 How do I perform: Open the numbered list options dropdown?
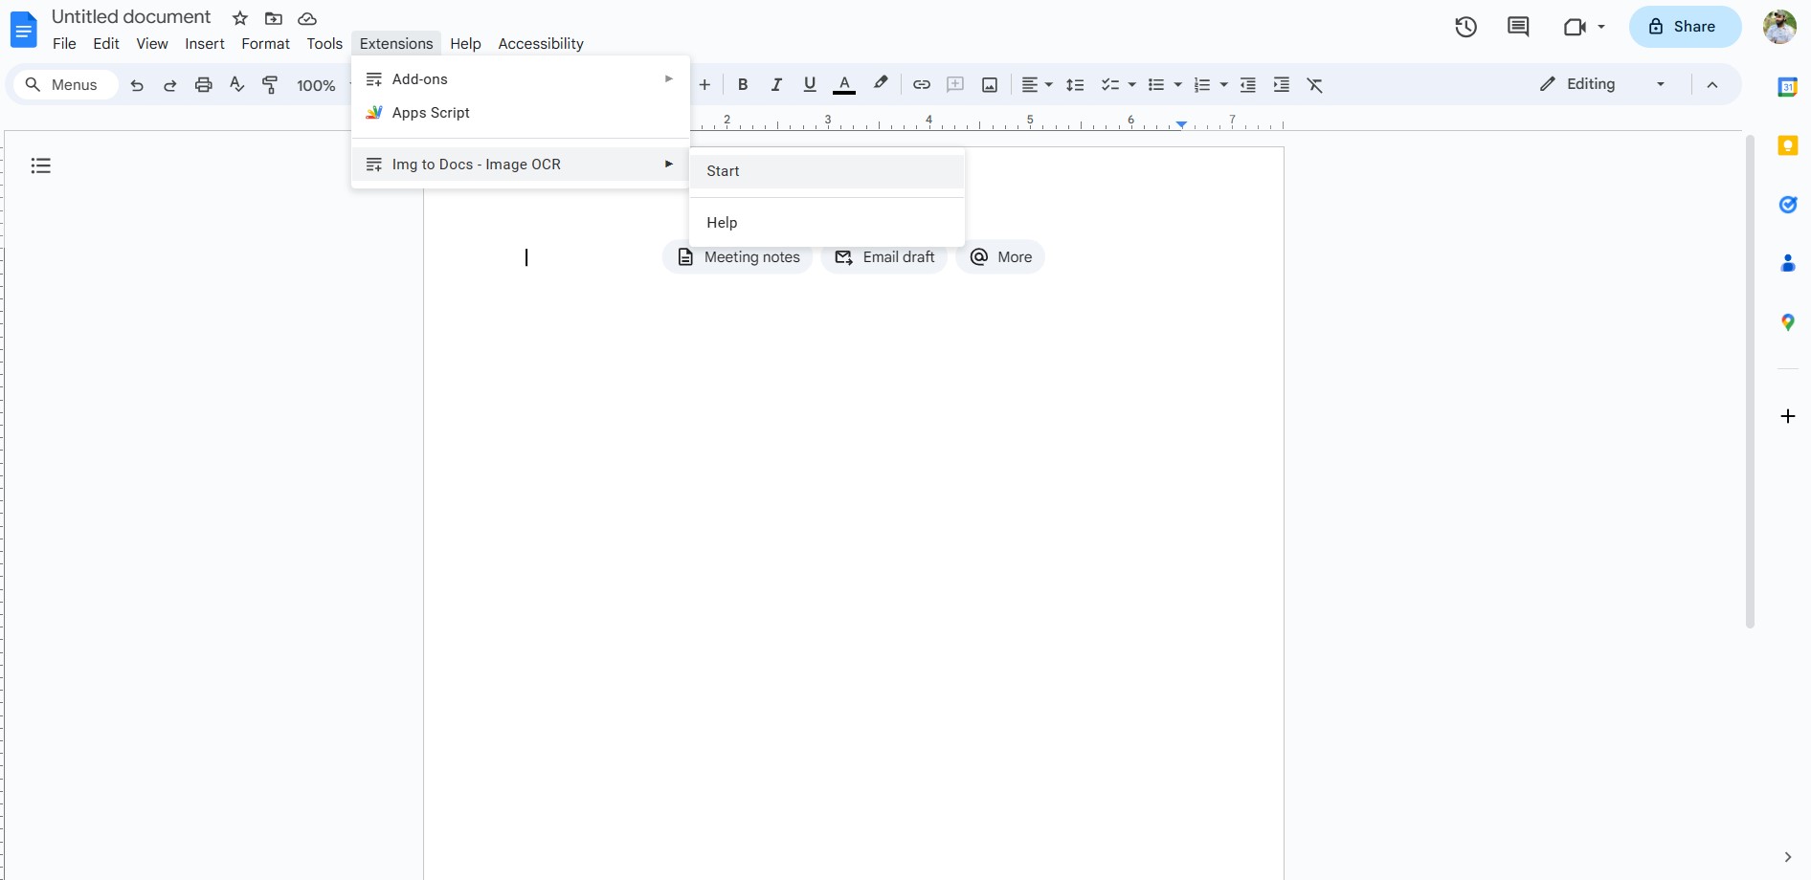[x=1221, y=84]
